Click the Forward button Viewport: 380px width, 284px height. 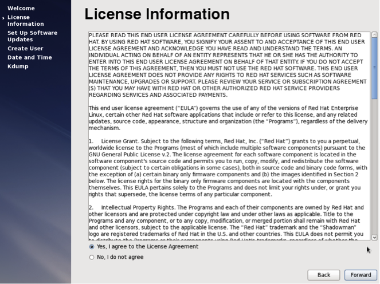click(361, 275)
